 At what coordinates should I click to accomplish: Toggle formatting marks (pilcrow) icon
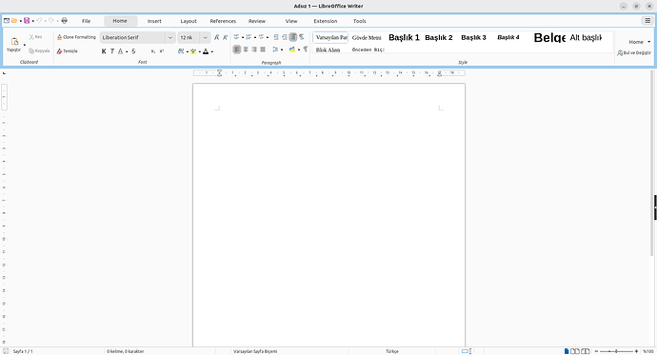click(306, 49)
